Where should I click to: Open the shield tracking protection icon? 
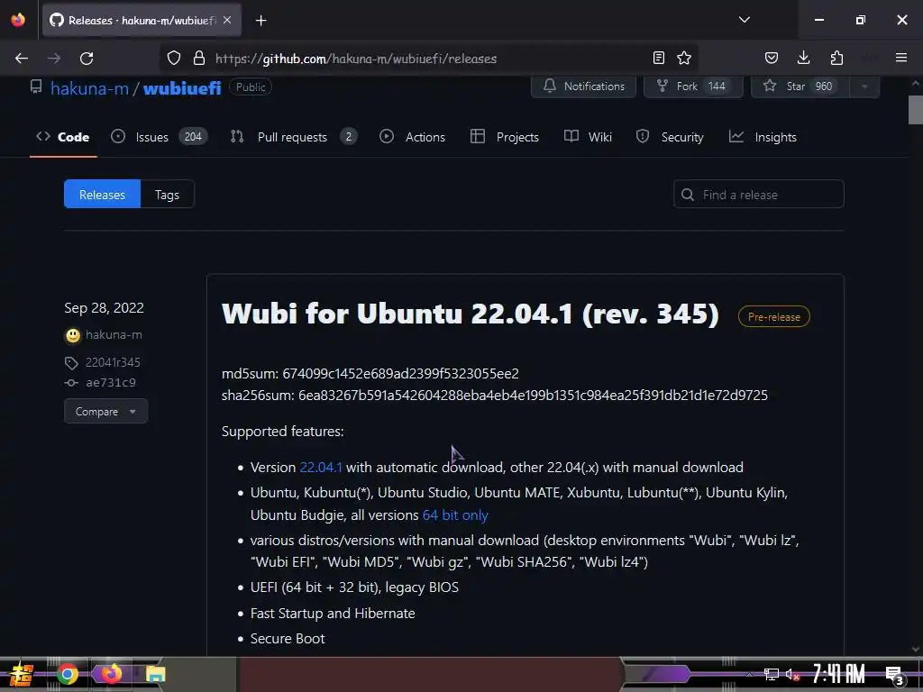click(x=174, y=58)
